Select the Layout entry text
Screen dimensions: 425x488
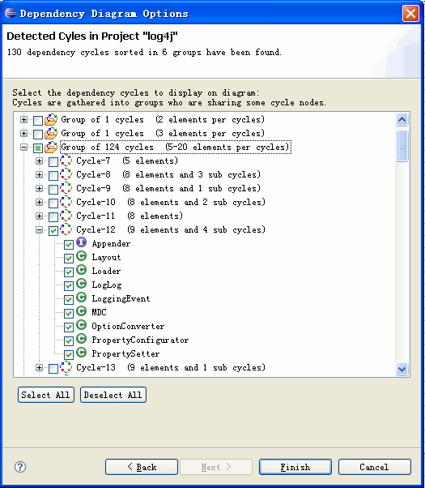(106, 258)
